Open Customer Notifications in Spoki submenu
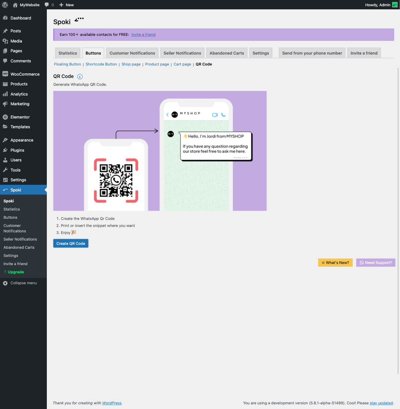Screen dimensions: 400x409 (x=14, y=228)
